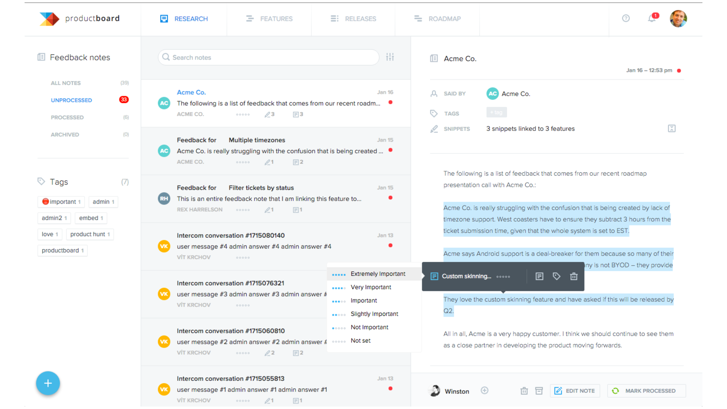727x409 pixels.
Task: Toggle unread dot next to Jan 16 timestamp
Action: (679, 71)
